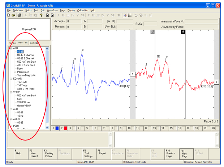
Task: Select waveform 2 red color swatch
Action: coord(65,128)
